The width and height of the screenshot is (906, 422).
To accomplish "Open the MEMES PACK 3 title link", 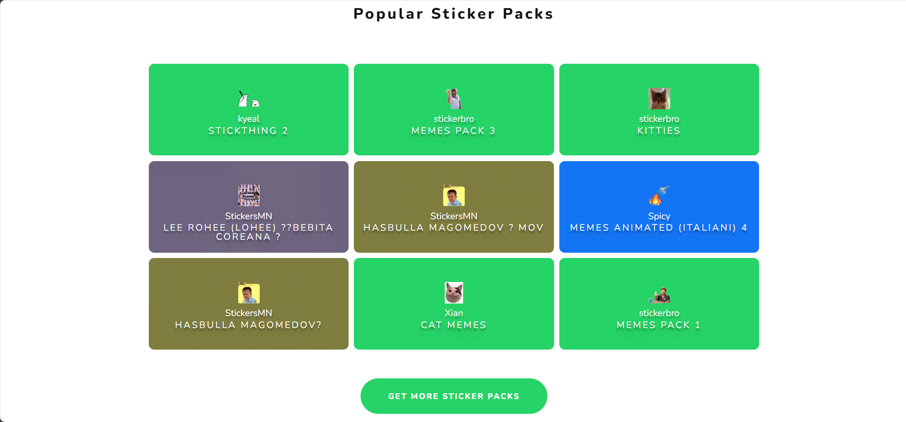I will (x=453, y=131).
